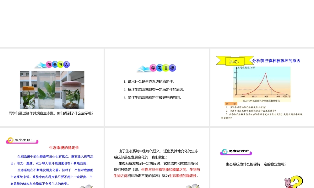Click the open book icon beside 学习目标
This screenshot has height=188, width=314.
[x=143, y=69]
